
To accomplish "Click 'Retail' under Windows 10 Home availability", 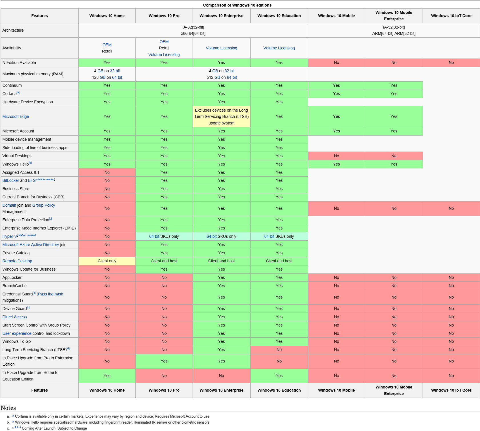I will [x=107, y=51].
